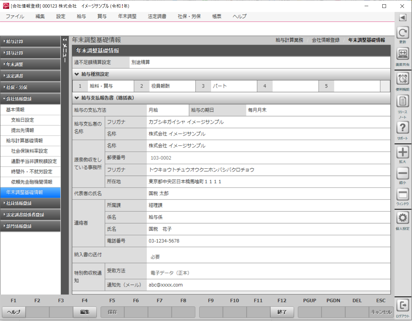Open the 画面共有 screen share icon
The image size is (412, 321).
click(x=403, y=54)
